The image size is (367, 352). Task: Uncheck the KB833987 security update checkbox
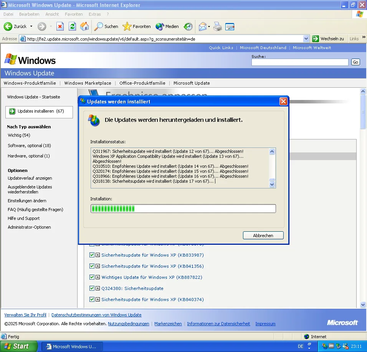click(x=92, y=255)
